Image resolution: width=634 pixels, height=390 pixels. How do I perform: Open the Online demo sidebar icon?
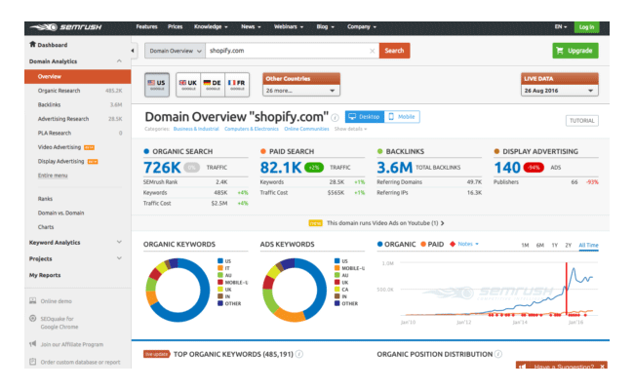pyautogui.click(x=33, y=300)
